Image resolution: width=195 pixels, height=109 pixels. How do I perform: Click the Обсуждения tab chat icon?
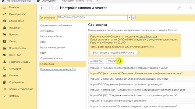[x=38, y=1]
